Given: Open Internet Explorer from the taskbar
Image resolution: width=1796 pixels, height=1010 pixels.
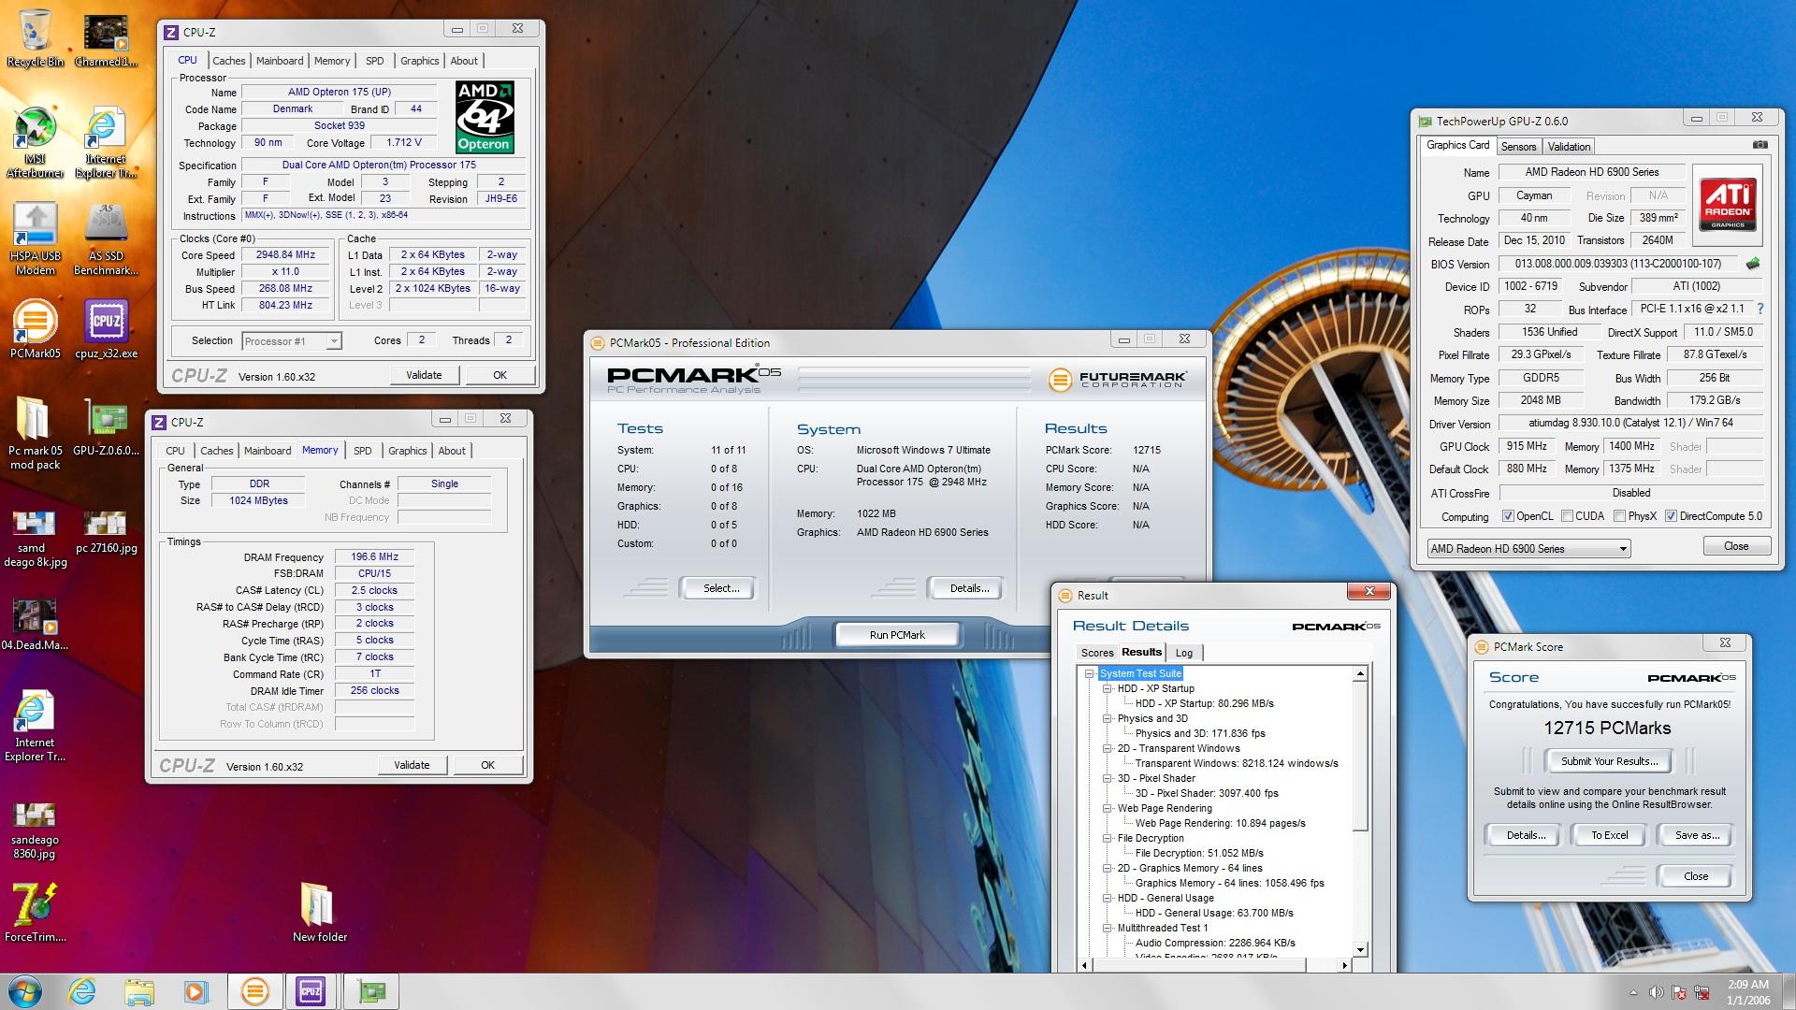Looking at the screenshot, I should coord(82,991).
